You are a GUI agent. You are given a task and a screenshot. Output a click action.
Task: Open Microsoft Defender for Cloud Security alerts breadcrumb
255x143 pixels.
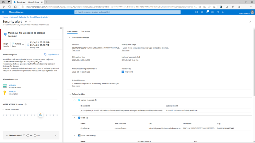click(29, 17)
